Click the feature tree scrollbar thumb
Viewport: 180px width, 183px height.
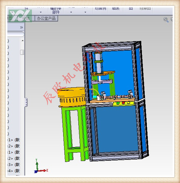[22, 52]
